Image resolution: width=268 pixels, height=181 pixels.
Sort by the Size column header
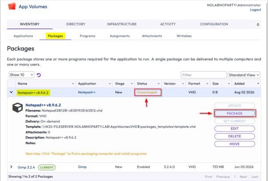pos(221,84)
